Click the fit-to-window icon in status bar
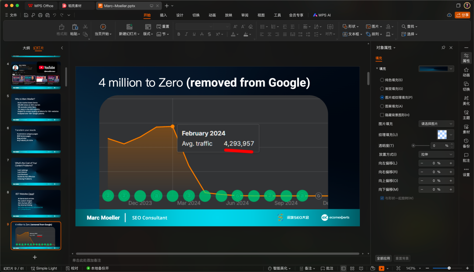 click(399, 268)
